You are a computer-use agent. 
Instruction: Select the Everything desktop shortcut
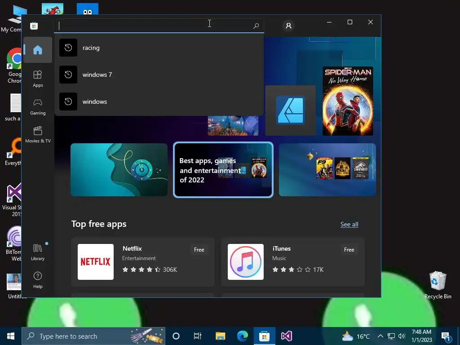coord(13,152)
